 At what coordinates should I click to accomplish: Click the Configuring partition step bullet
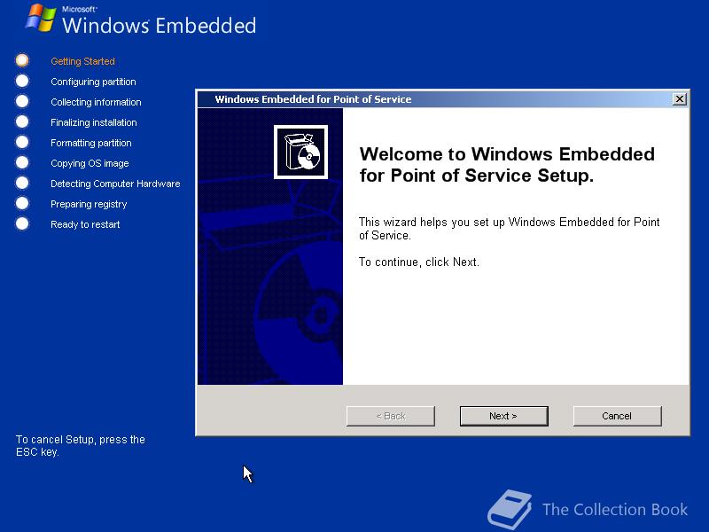[21, 81]
